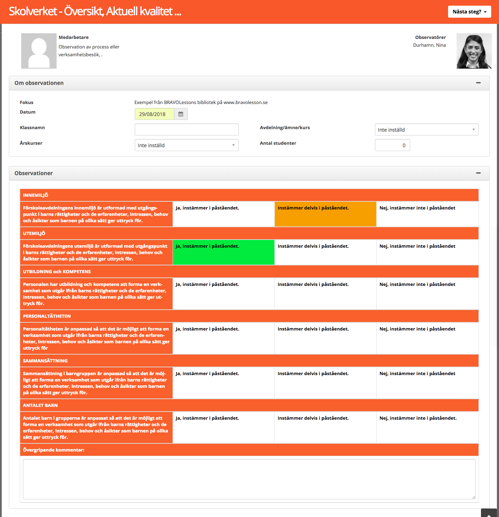The width and height of the screenshot is (499, 517).
Task: Click the ANTALET BARN section header
Action: tap(249, 405)
